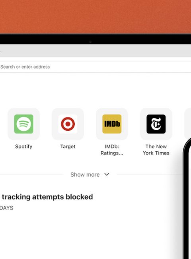Click the Show more text

(85, 175)
